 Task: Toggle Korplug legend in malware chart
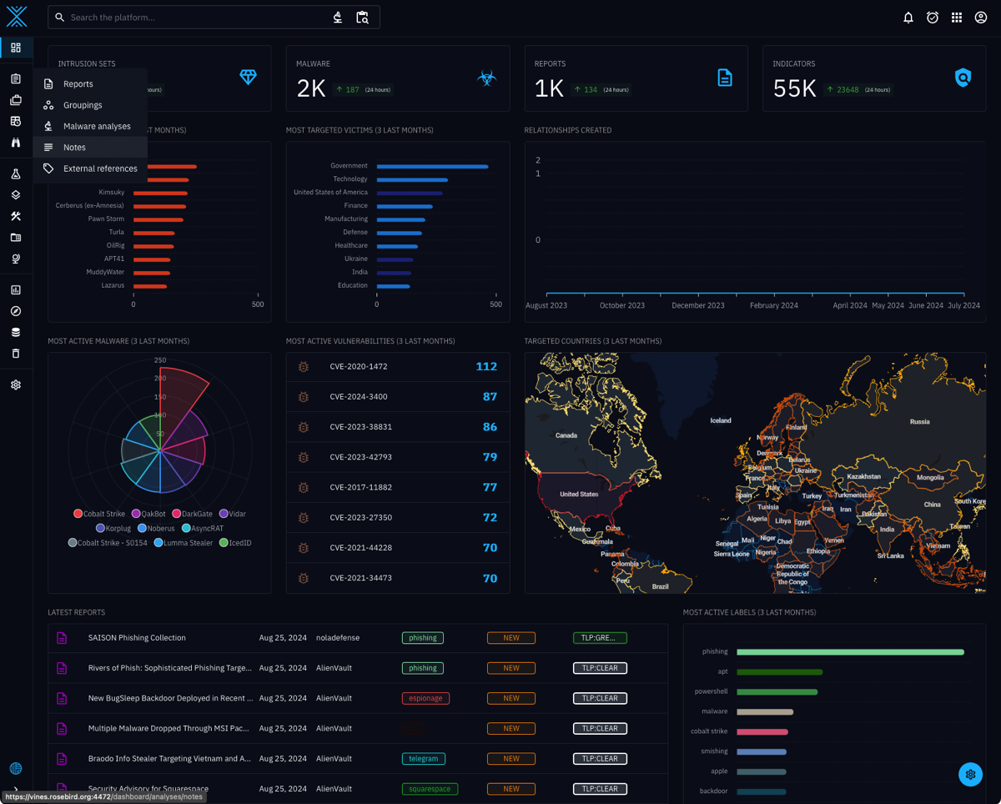coord(113,529)
